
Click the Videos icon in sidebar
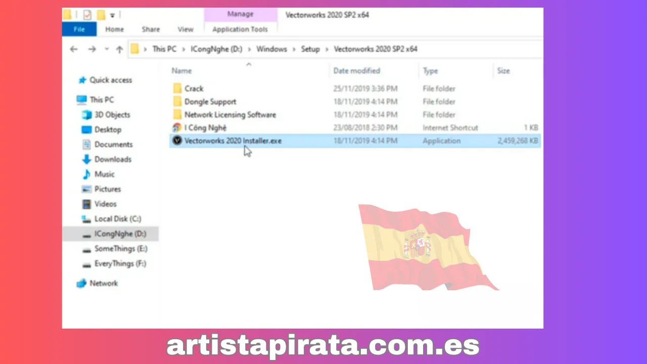(x=86, y=204)
